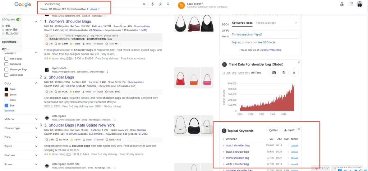Select the 12mo trend range
Screen dimensions: 368x171
click(x=241, y=73)
